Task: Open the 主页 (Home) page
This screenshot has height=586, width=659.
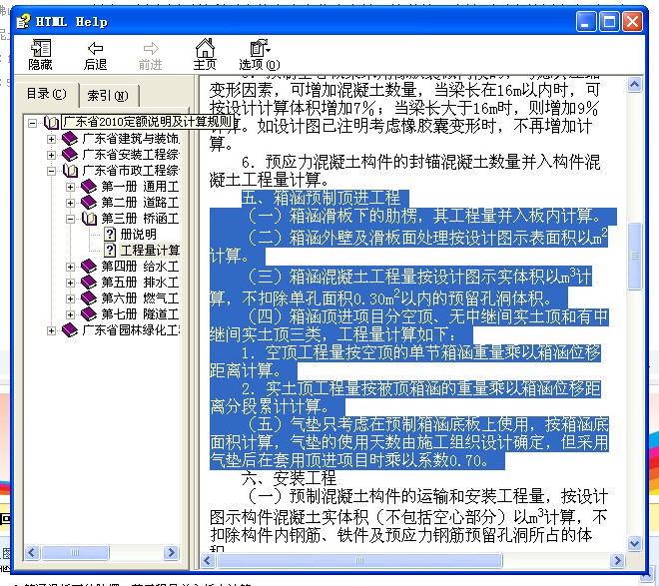Action: [x=205, y=55]
